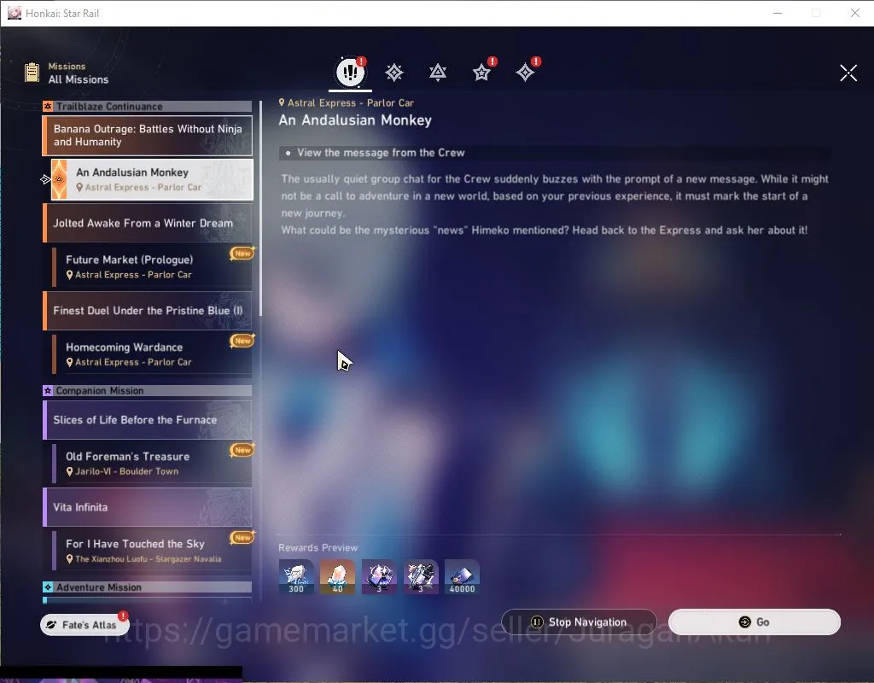This screenshot has width=874, height=683.
Task: Click the tracking marker beside An Andalusian Monkey
Action: pos(46,179)
